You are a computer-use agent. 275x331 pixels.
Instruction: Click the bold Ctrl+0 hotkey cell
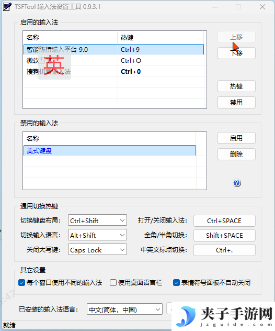point(161,72)
